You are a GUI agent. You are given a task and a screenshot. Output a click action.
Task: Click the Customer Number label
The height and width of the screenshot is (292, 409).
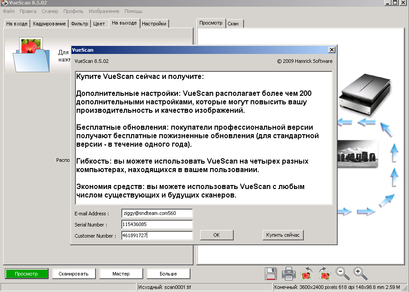[x=95, y=236]
